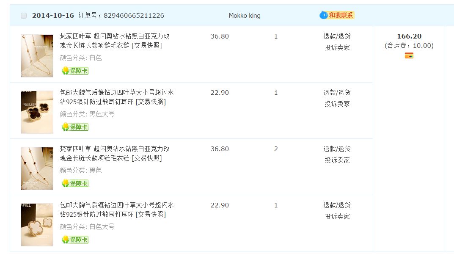Open the white necklace product thumbnail
Image resolution: width=454 pixels, height=254 pixels.
(x=37, y=55)
